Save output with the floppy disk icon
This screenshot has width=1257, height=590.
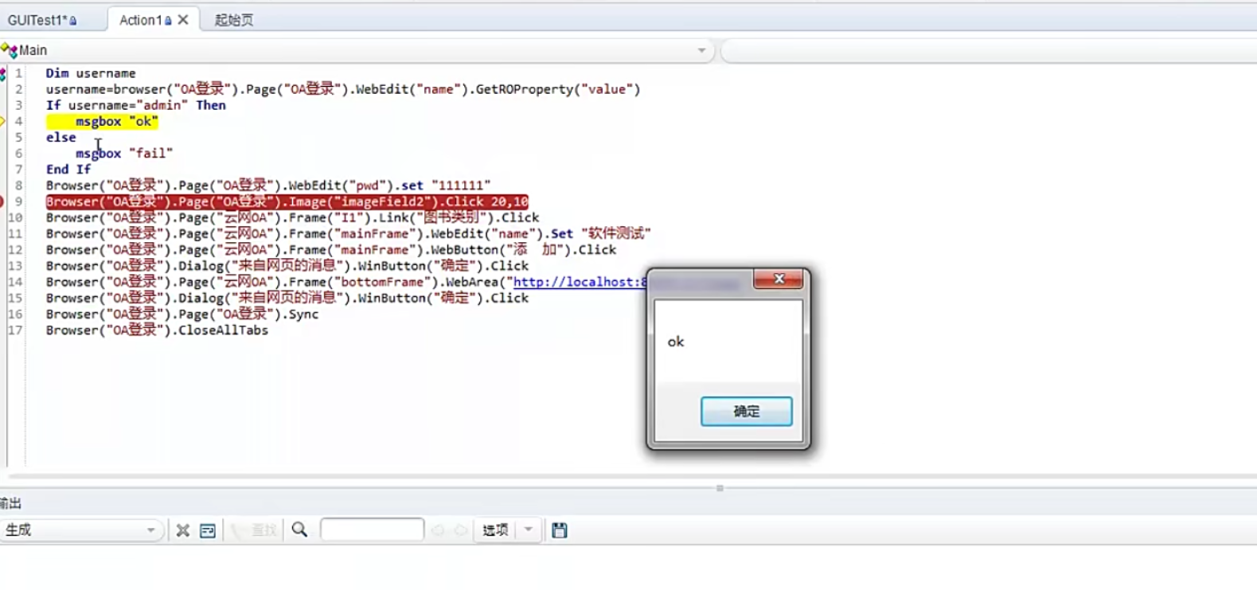[560, 530]
